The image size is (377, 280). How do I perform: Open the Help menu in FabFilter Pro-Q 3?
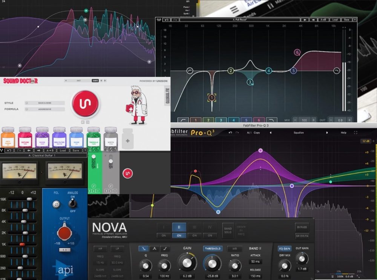[x=343, y=132]
